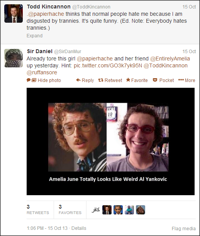Image resolution: width=200 pixels, height=236 pixels.
Task: Click the @ruffansore mention
Action: coord(42,72)
